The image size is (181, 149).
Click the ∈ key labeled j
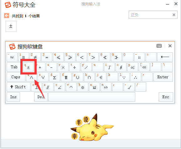click(101, 77)
